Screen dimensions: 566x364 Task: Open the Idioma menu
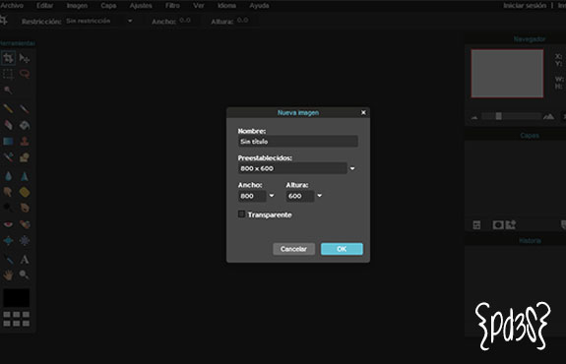pyautogui.click(x=226, y=6)
